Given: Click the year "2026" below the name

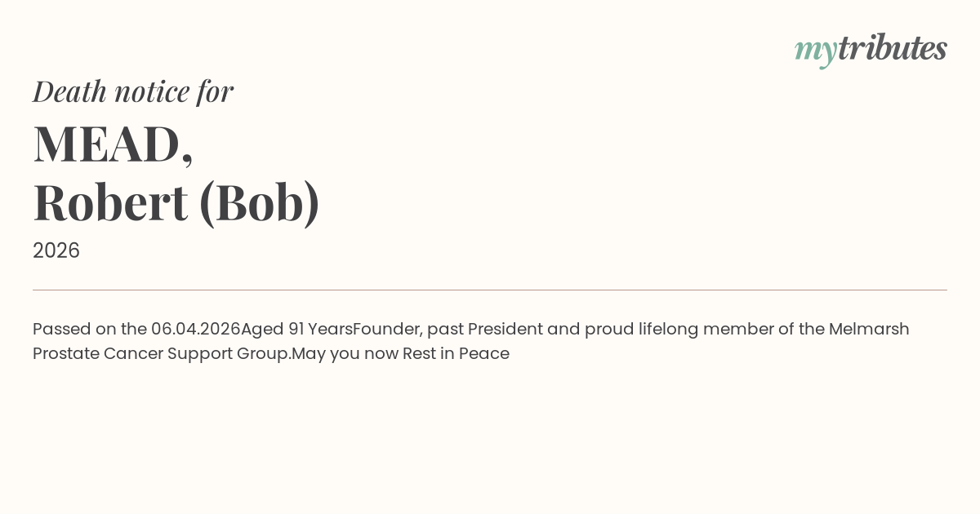Looking at the screenshot, I should coord(56,250).
